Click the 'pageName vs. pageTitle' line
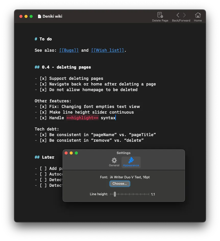 (x=95, y=135)
